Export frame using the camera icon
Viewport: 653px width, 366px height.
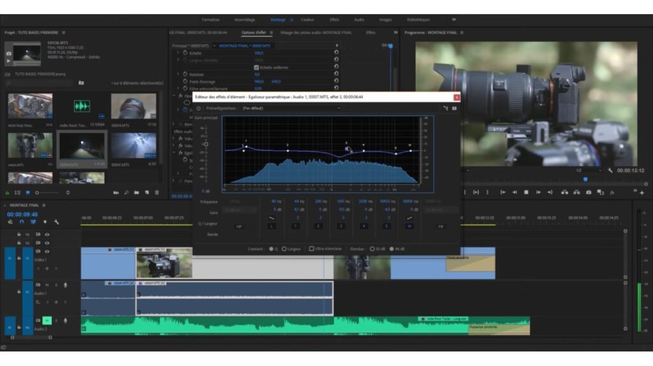(589, 192)
